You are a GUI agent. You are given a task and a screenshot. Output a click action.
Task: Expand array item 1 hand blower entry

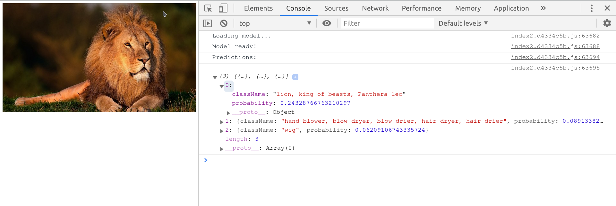pos(221,122)
